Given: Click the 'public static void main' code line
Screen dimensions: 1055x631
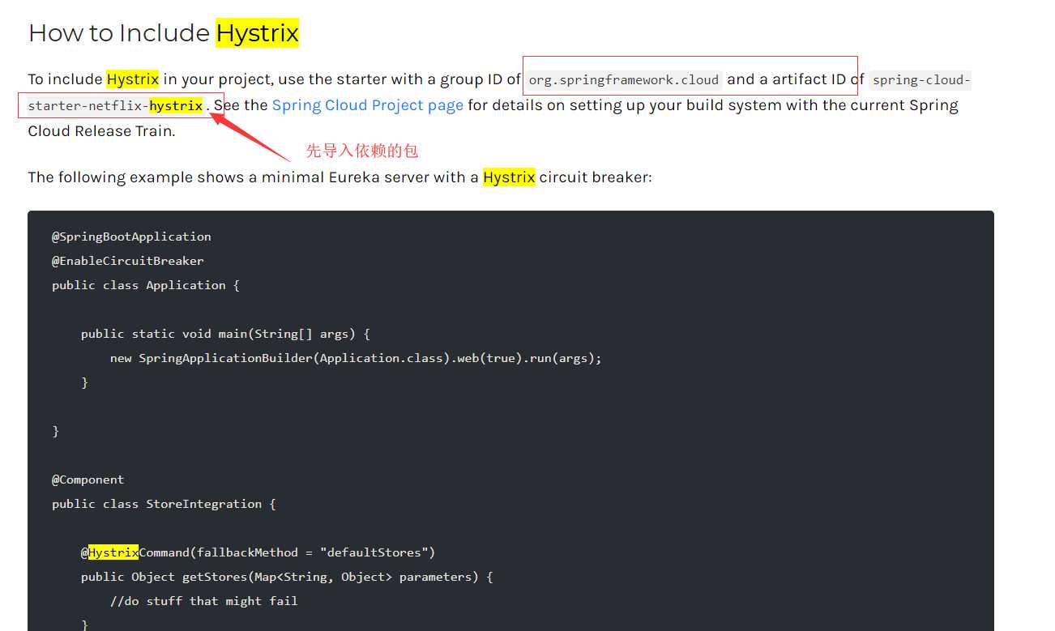Looking at the screenshot, I should (x=225, y=334).
